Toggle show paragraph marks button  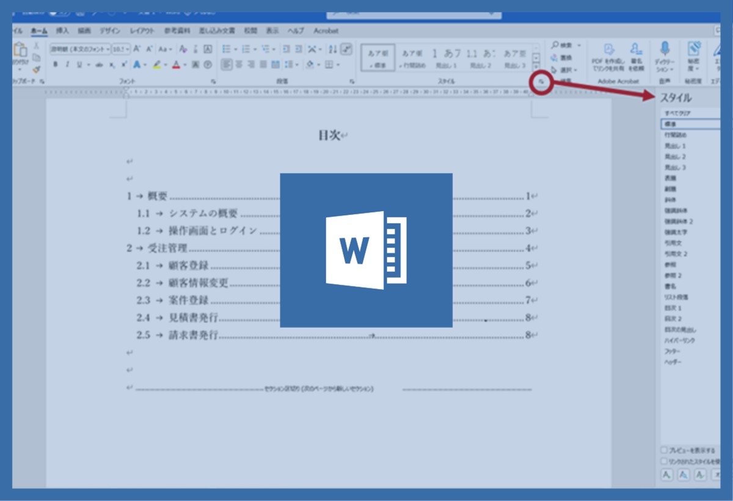(346, 49)
